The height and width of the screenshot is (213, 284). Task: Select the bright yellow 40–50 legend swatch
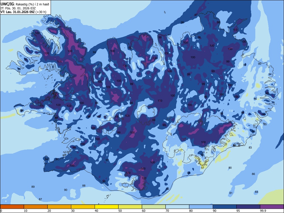click(x=106, y=207)
